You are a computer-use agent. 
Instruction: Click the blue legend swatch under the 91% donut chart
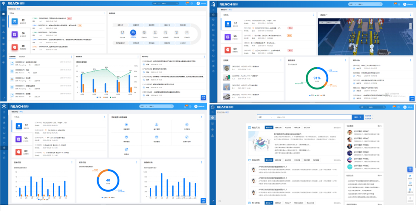(x=309, y=95)
